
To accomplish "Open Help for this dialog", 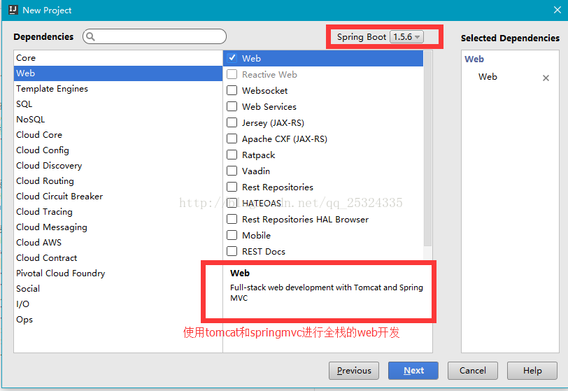I will [532, 370].
